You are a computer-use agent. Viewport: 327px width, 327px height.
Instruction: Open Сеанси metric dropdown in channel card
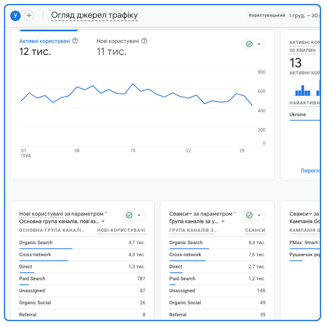coord(190,214)
